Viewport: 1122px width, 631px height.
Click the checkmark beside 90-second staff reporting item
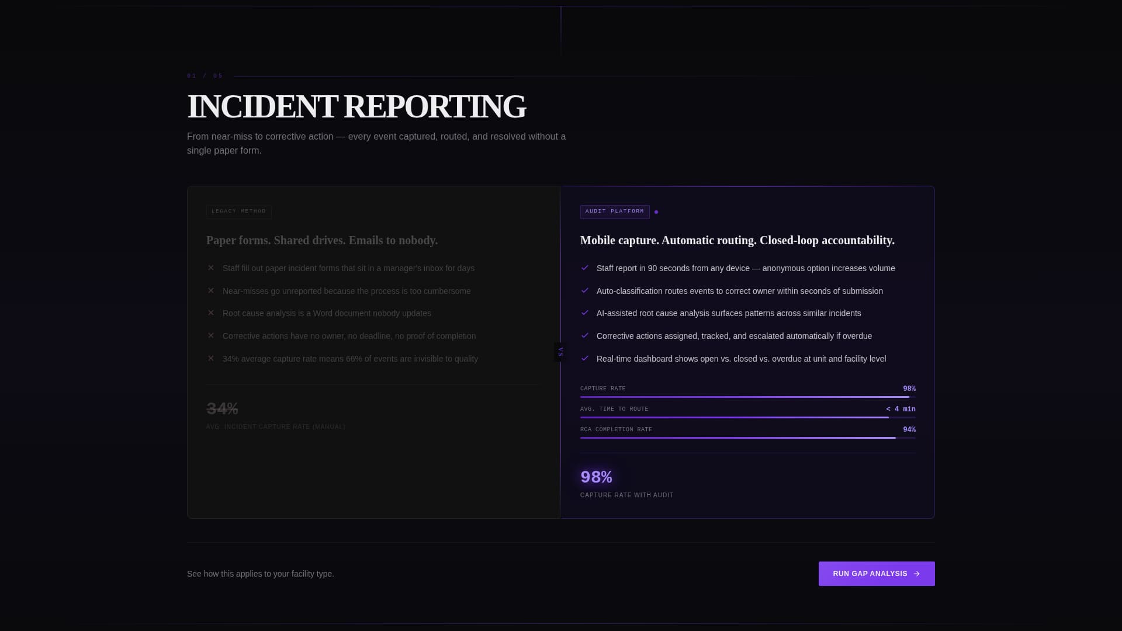pos(586,268)
